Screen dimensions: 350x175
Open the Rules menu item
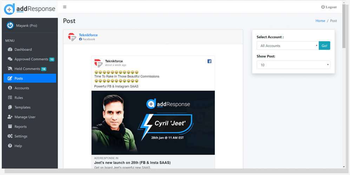[x=30, y=98]
